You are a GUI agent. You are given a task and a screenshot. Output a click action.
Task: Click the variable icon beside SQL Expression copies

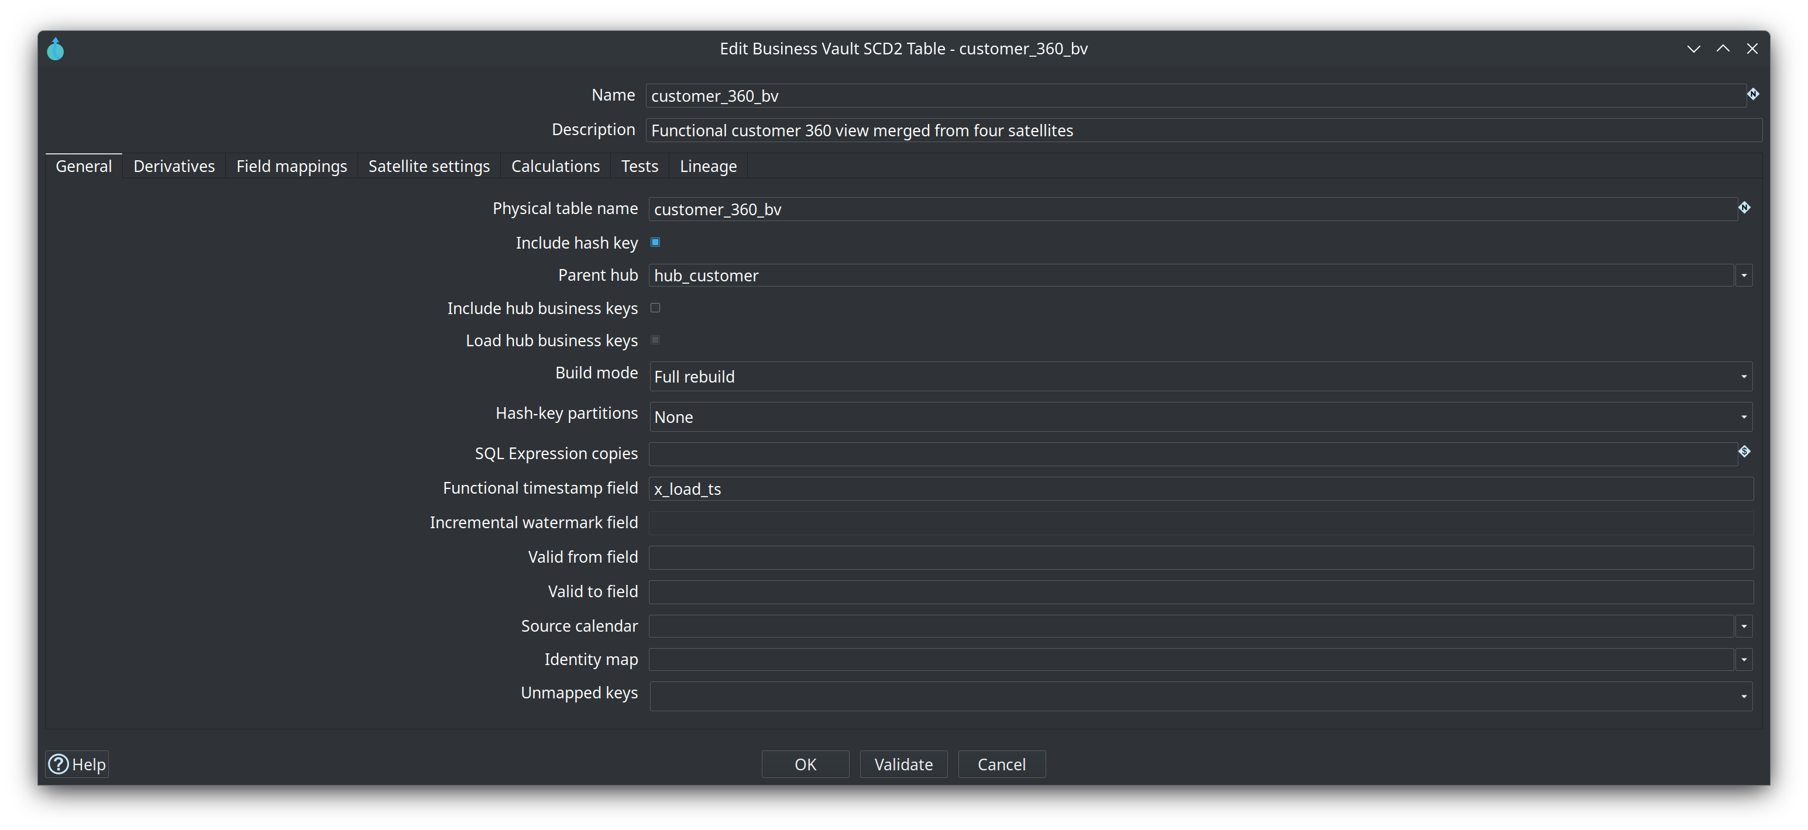pyautogui.click(x=1744, y=451)
